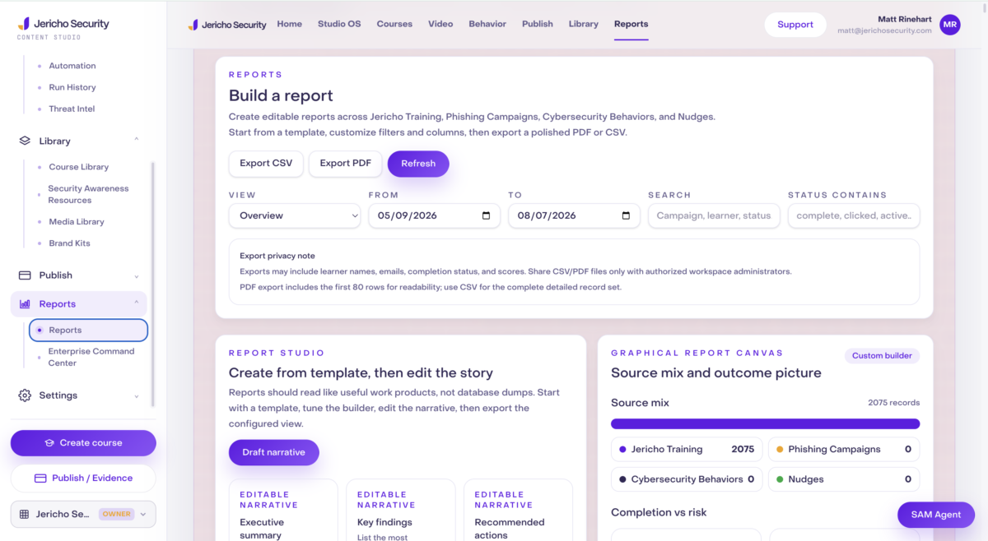Open Brand Kits in the sidebar
Screen dimensions: 988x541
69,243
